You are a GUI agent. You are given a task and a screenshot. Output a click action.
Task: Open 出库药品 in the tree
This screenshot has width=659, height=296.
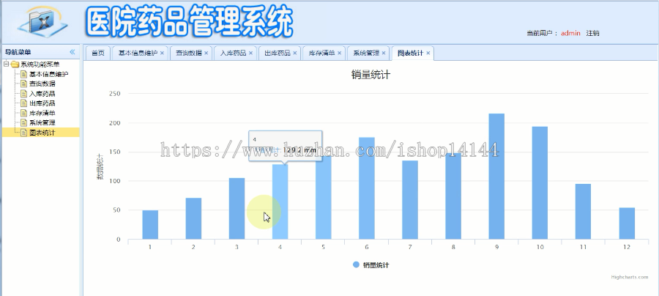click(42, 103)
